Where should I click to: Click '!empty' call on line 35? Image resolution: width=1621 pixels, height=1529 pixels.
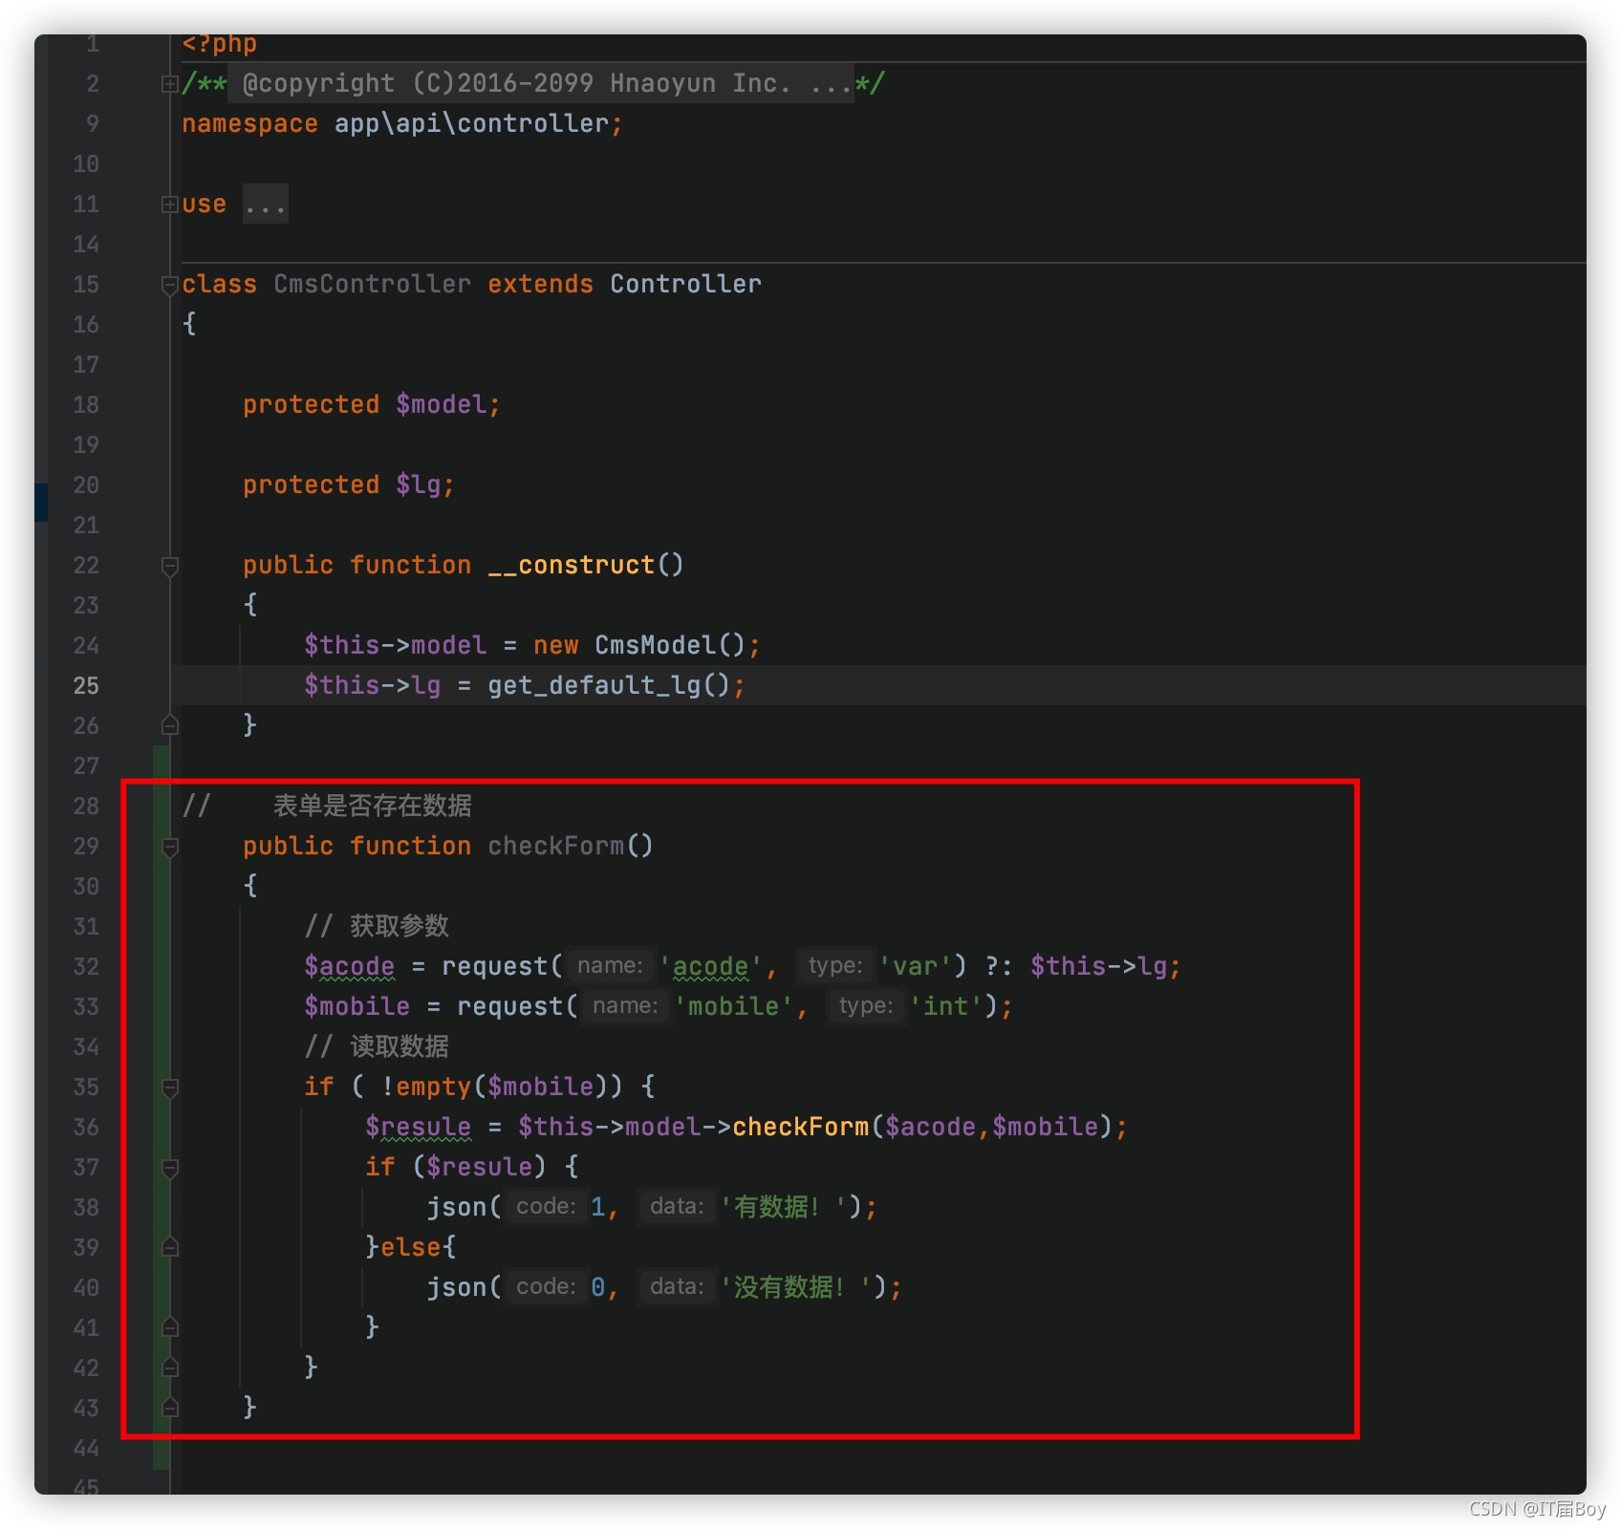tap(425, 1088)
